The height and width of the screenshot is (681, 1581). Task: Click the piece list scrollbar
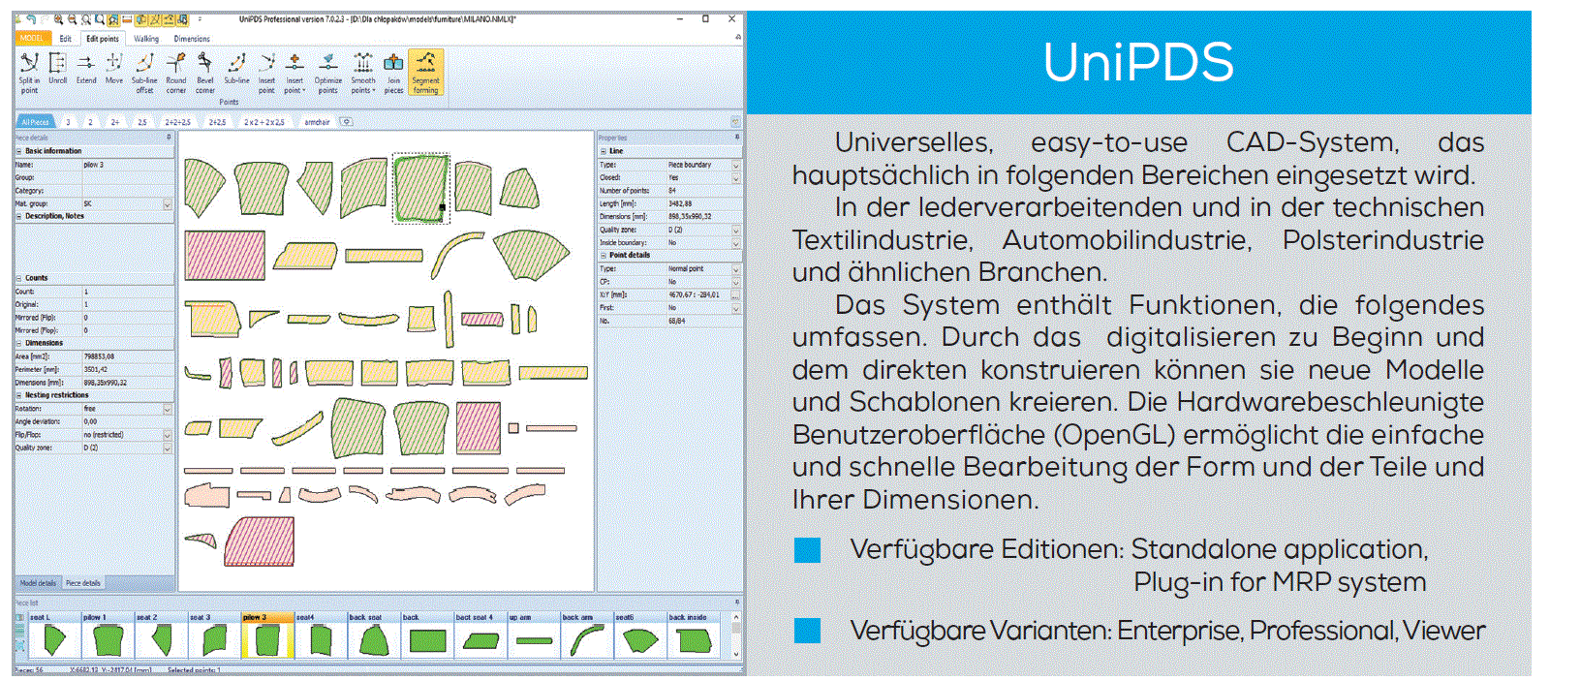coord(736,635)
